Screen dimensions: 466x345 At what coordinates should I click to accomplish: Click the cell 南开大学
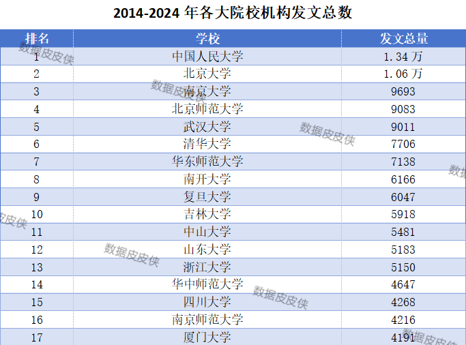pyautogui.click(x=207, y=179)
